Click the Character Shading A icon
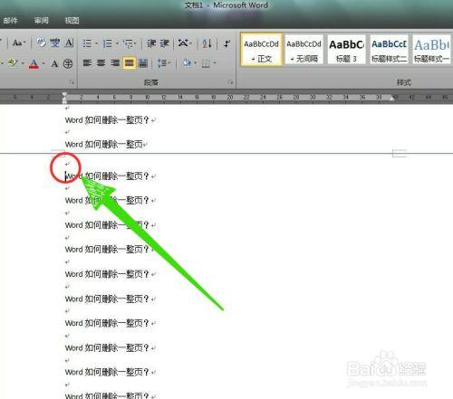 (x=54, y=63)
